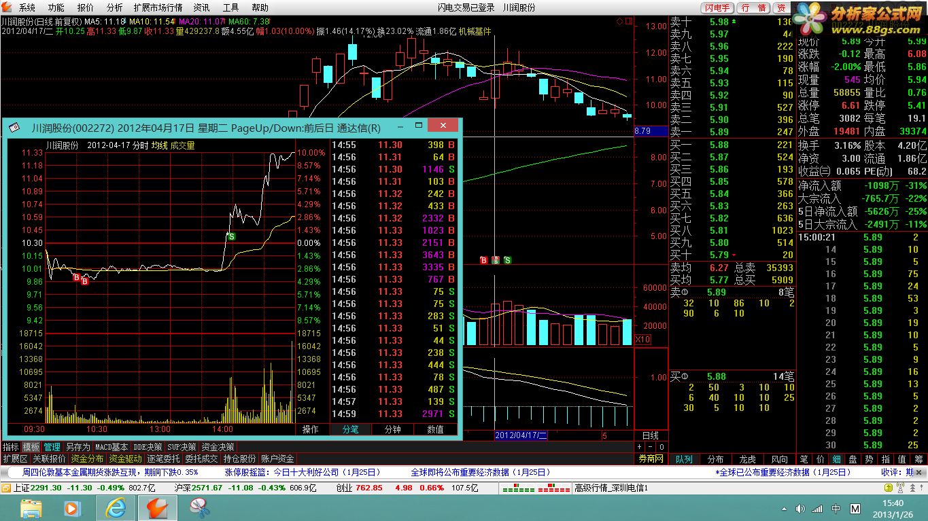Switch to 分钟 tab in intraday window
928x521 pixels.
(392, 429)
